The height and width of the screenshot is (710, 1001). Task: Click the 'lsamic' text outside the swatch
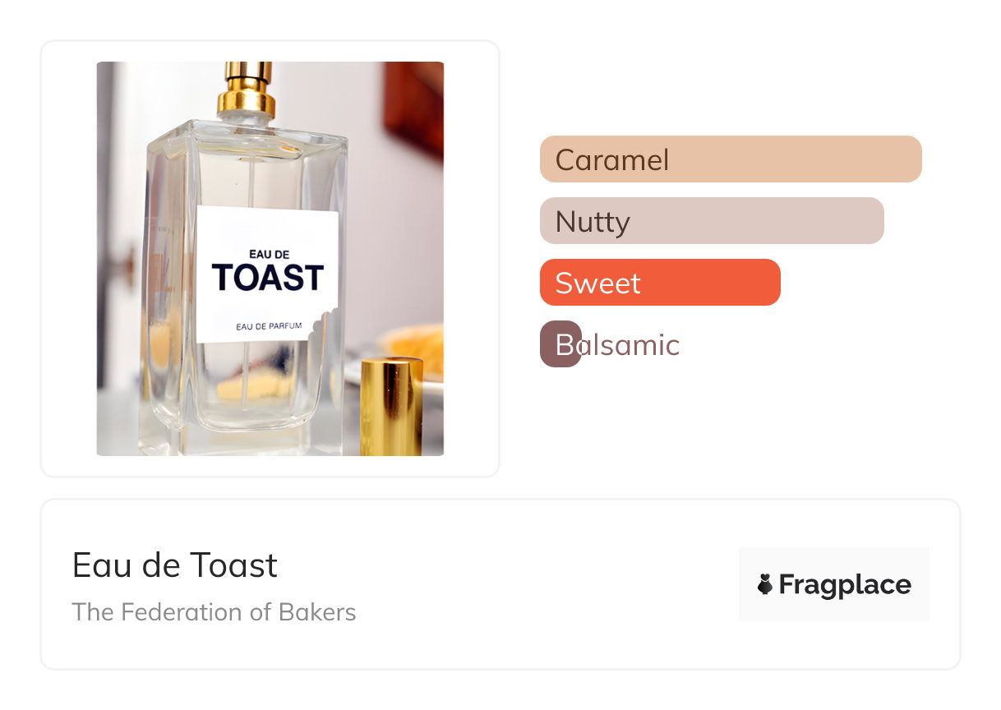coord(631,344)
